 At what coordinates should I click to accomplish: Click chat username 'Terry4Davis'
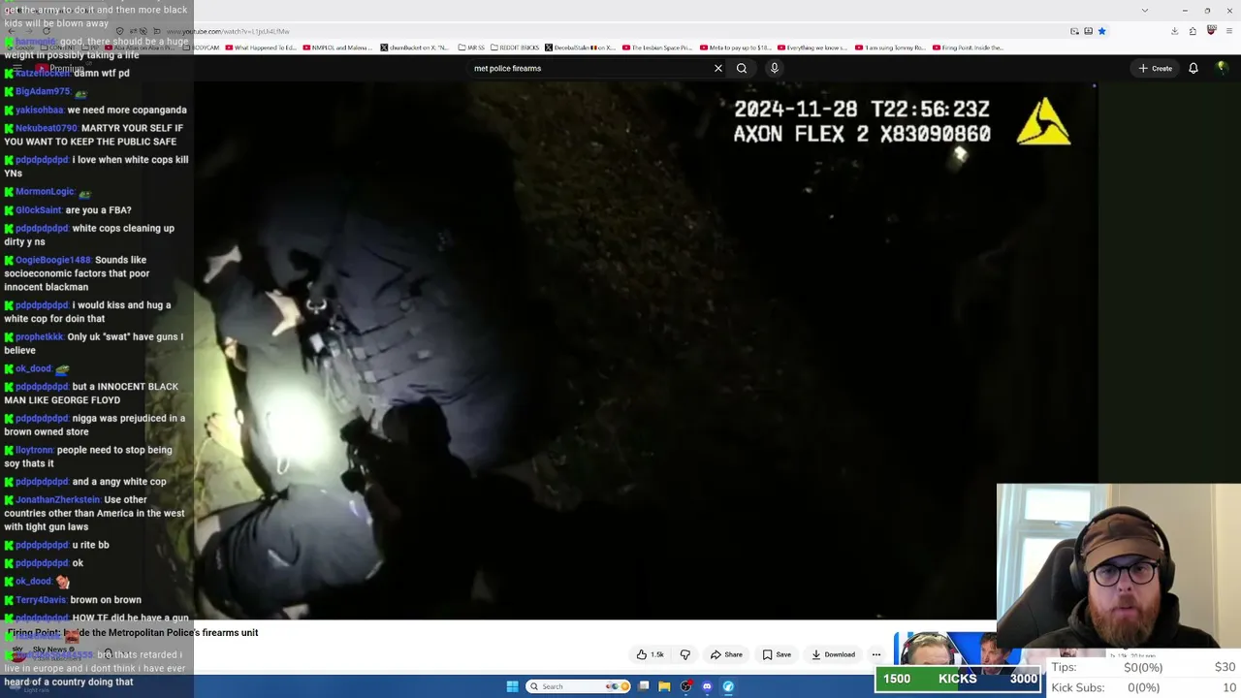tap(41, 600)
